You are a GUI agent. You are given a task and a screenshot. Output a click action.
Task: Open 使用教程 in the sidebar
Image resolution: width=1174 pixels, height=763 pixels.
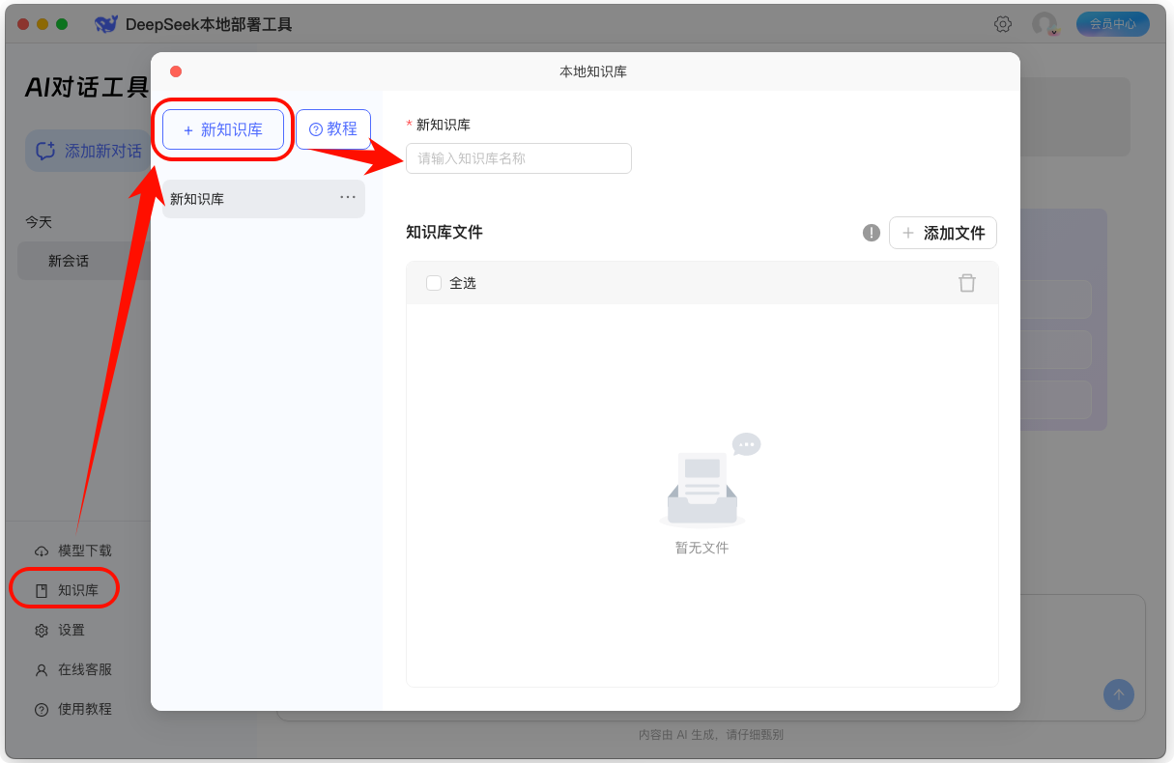(73, 709)
